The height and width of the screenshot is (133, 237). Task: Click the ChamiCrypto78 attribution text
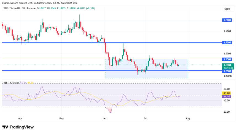[40, 3]
